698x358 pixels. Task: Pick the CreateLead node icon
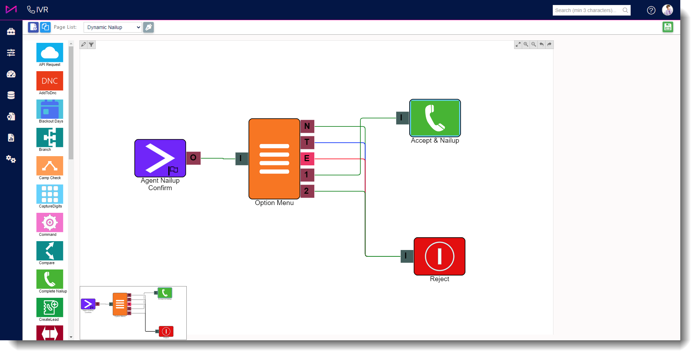50,307
